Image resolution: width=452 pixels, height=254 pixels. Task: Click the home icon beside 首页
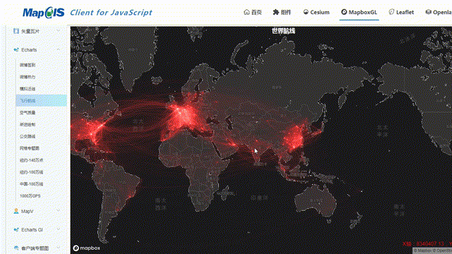click(x=246, y=12)
